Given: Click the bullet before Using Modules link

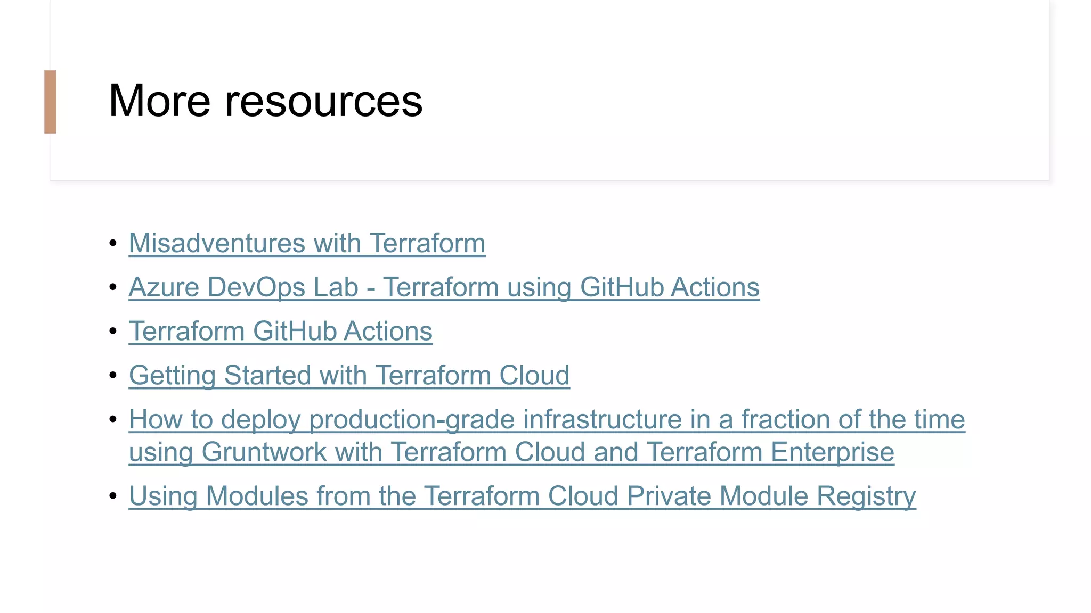Looking at the screenshot, I should tap(113, 496).
